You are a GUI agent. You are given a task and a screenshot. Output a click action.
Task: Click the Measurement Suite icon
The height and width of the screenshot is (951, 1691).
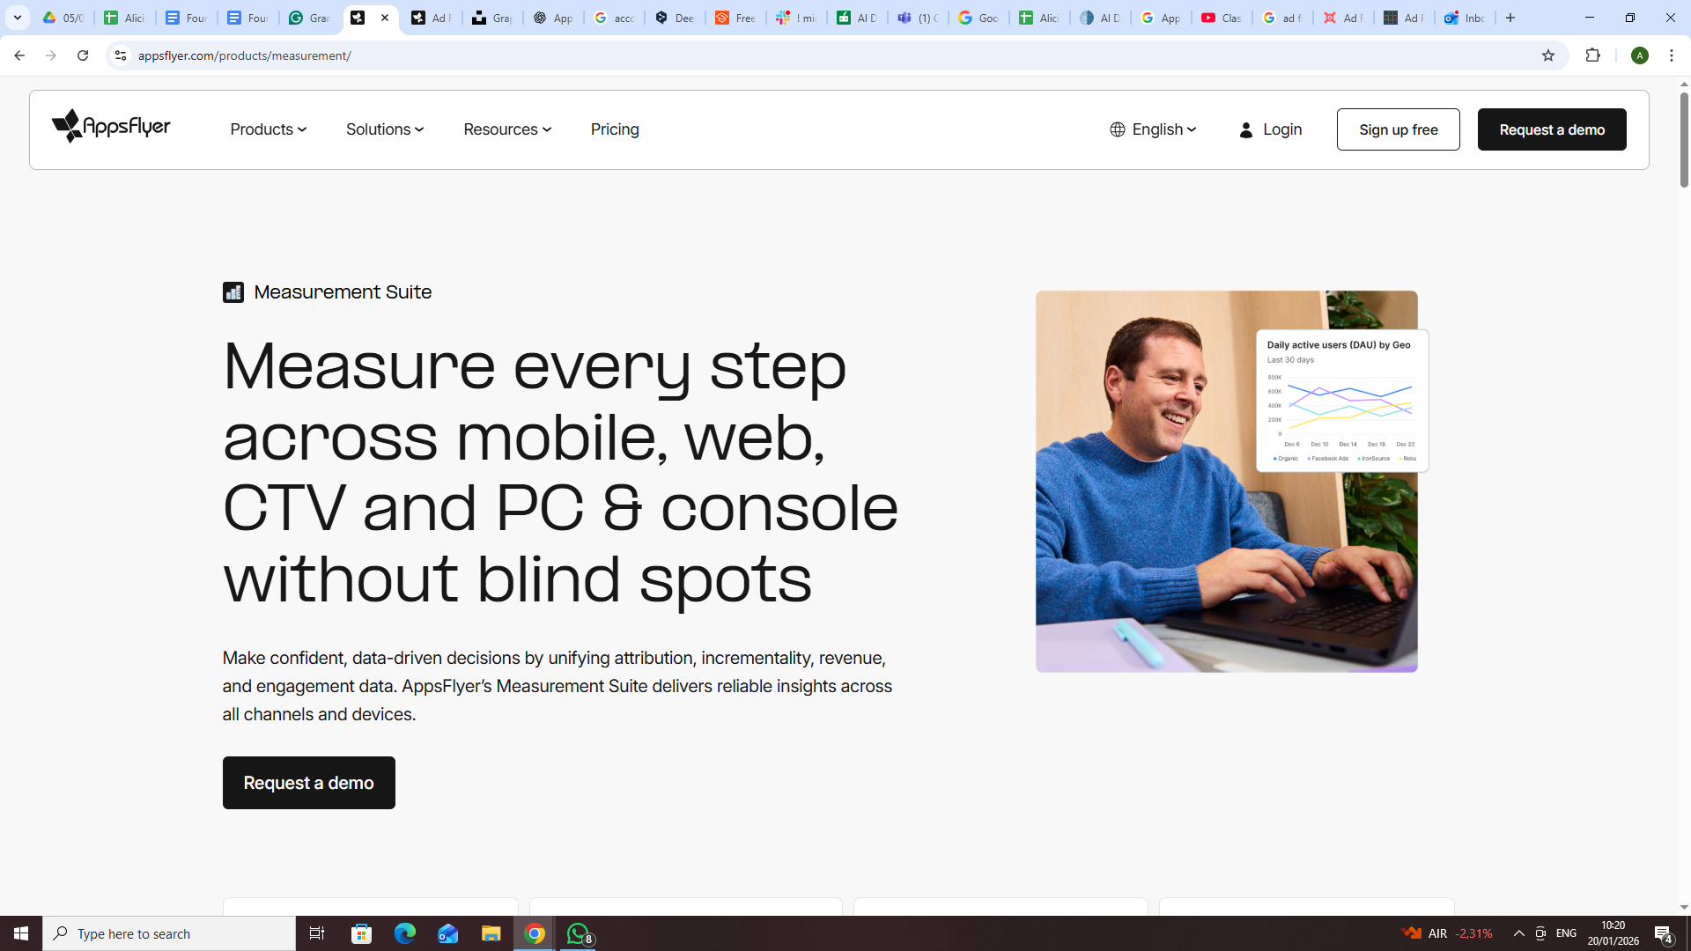point(233,292)
